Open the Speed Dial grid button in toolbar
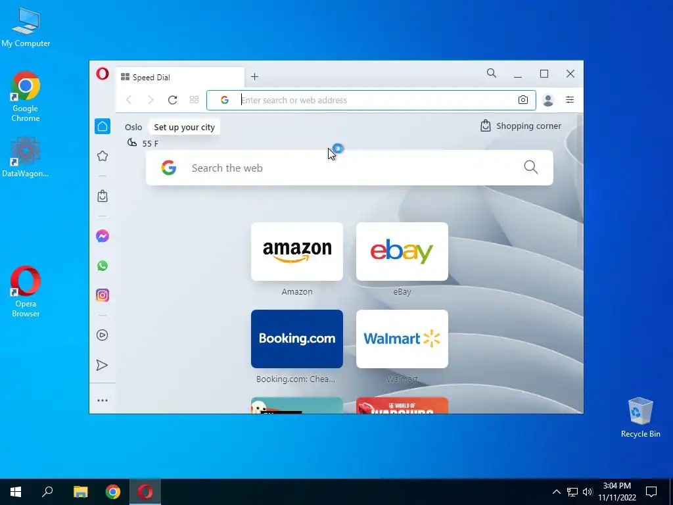The width and height of the screenshot is (673, 505). [x=194, y=100]
